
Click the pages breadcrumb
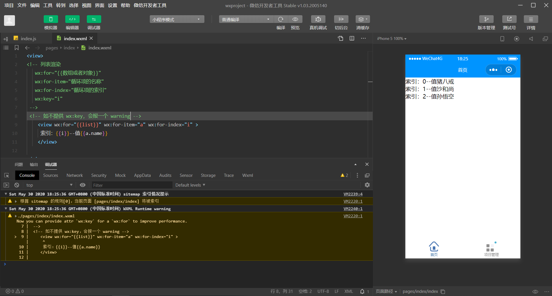52,48
